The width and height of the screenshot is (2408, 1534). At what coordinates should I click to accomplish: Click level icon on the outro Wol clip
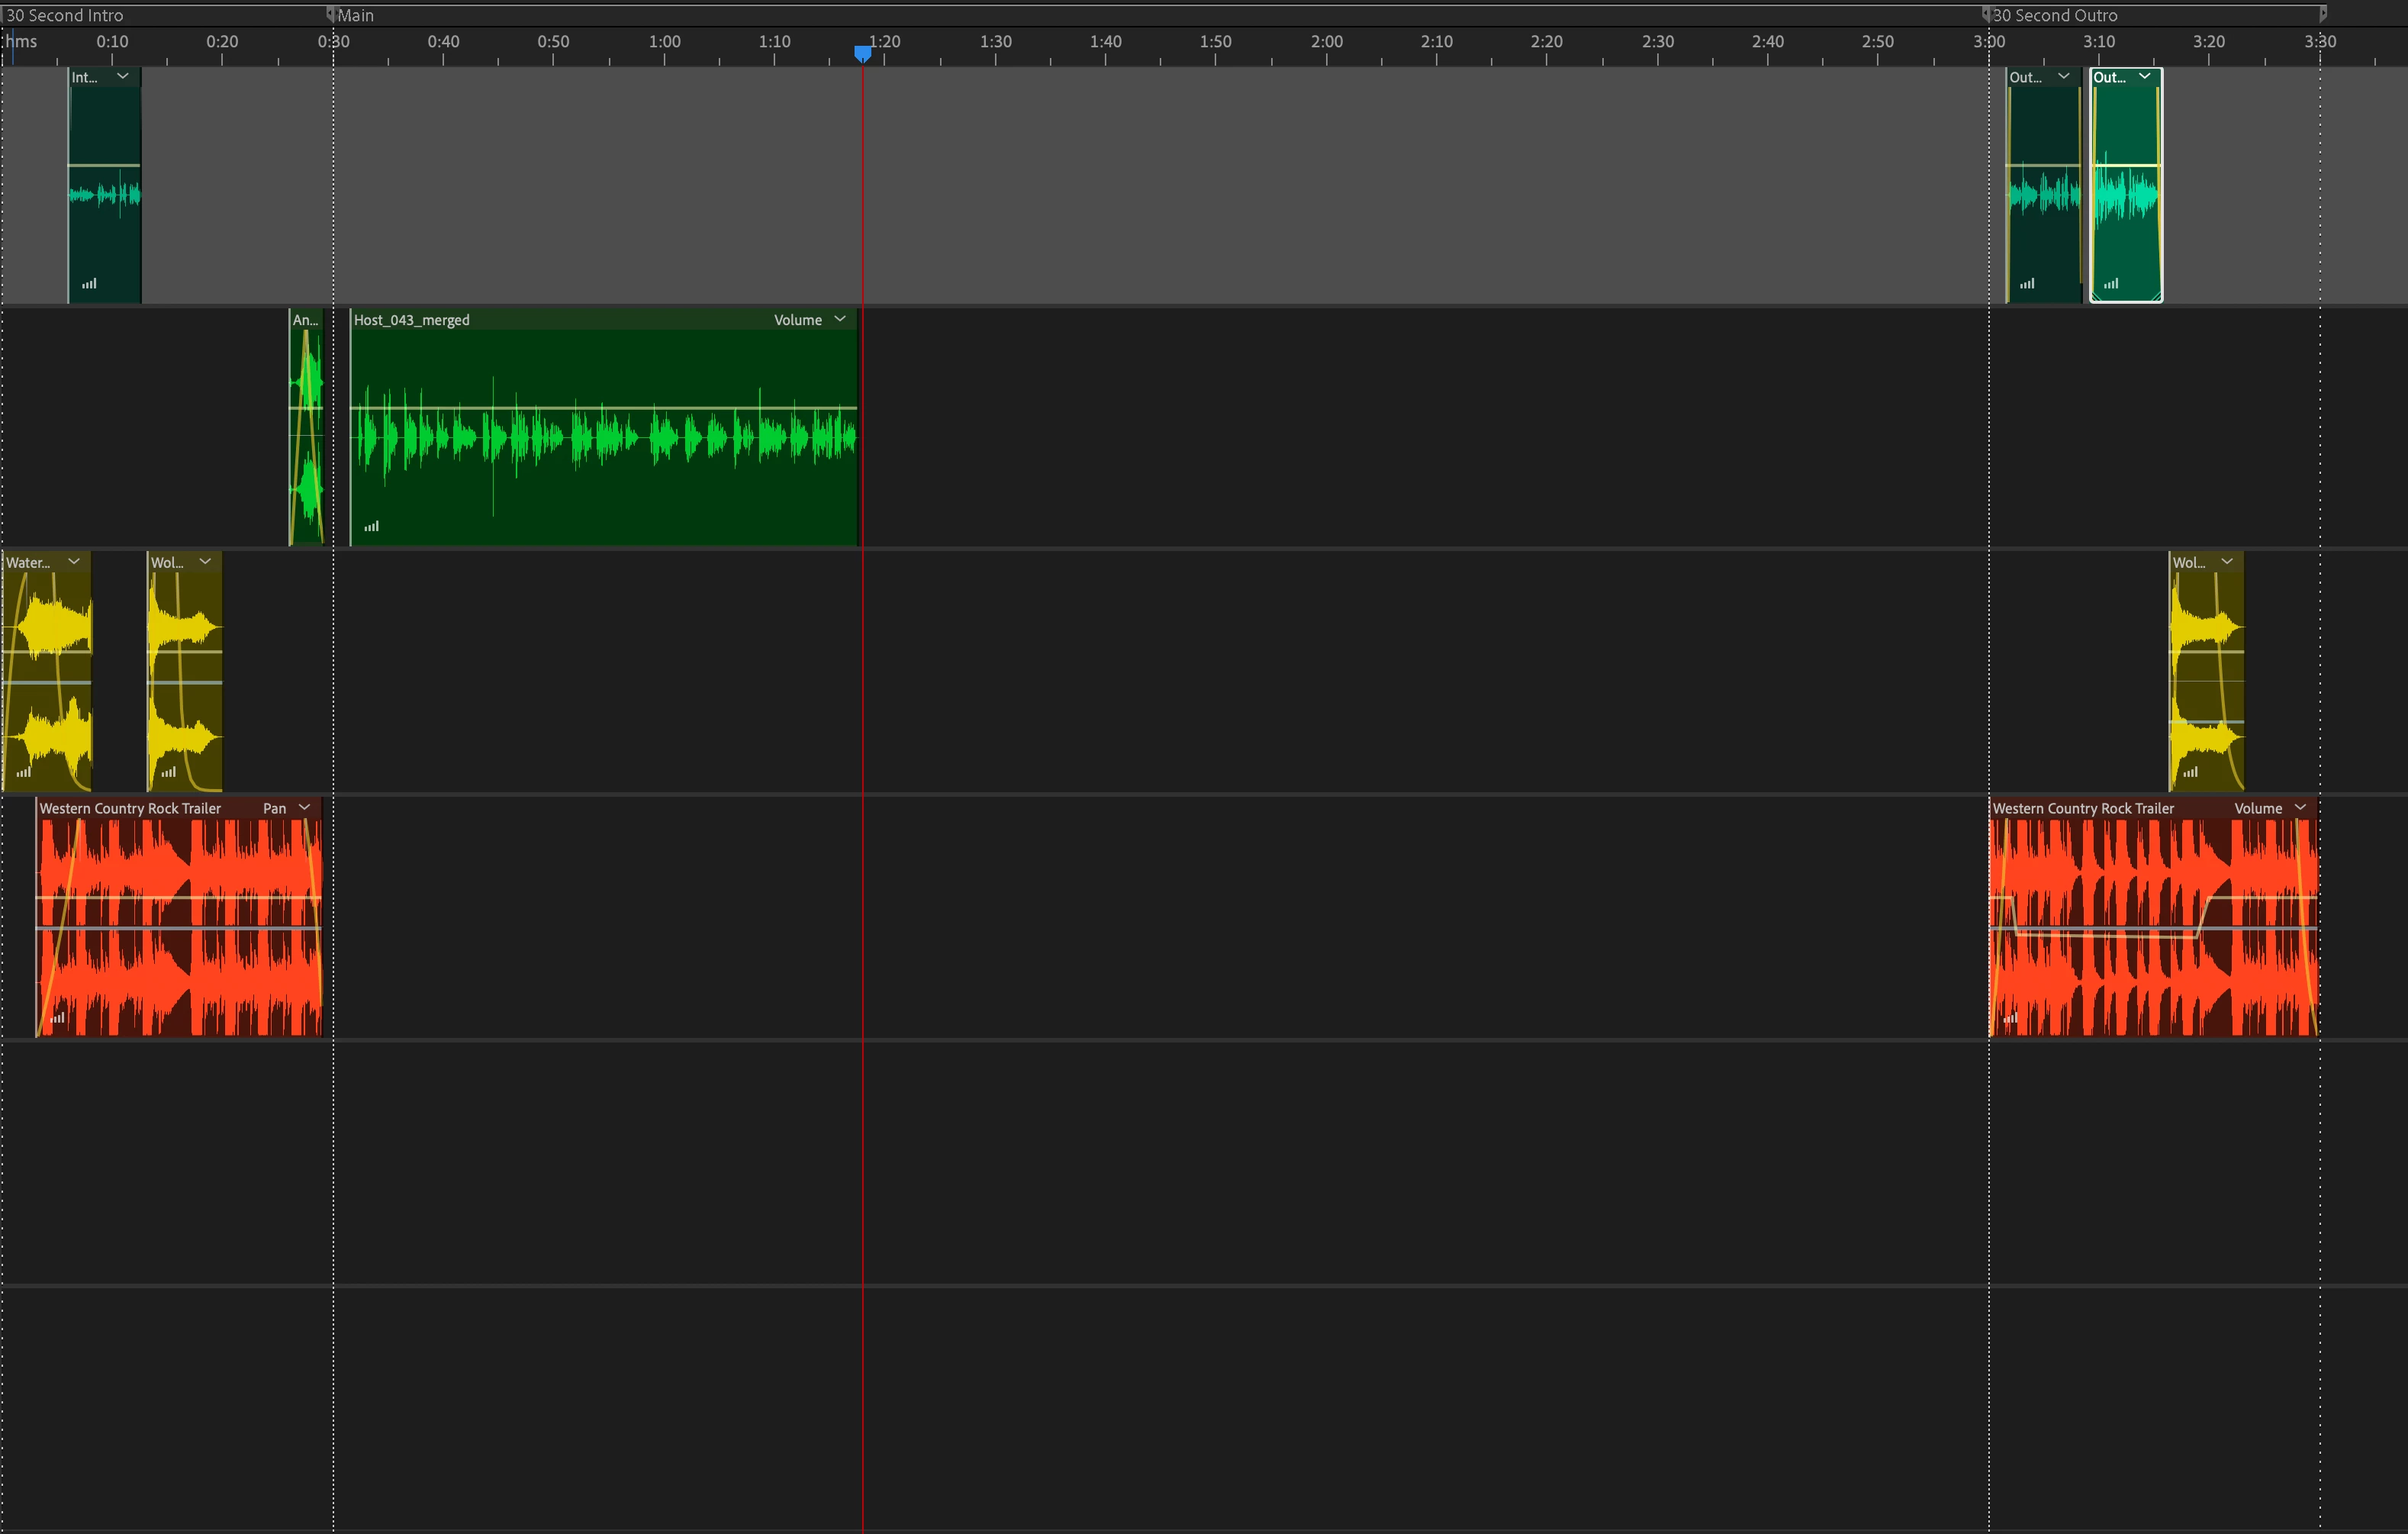2190,772
